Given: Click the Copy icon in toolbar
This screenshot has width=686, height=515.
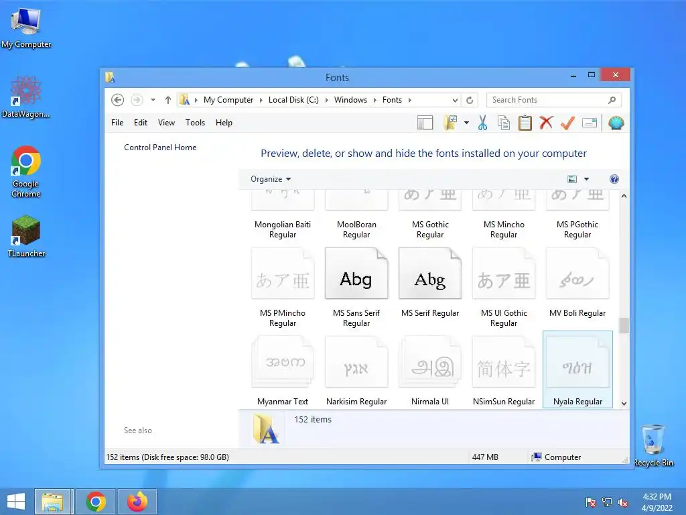Looking at the screenshot, I should point(504,123).
